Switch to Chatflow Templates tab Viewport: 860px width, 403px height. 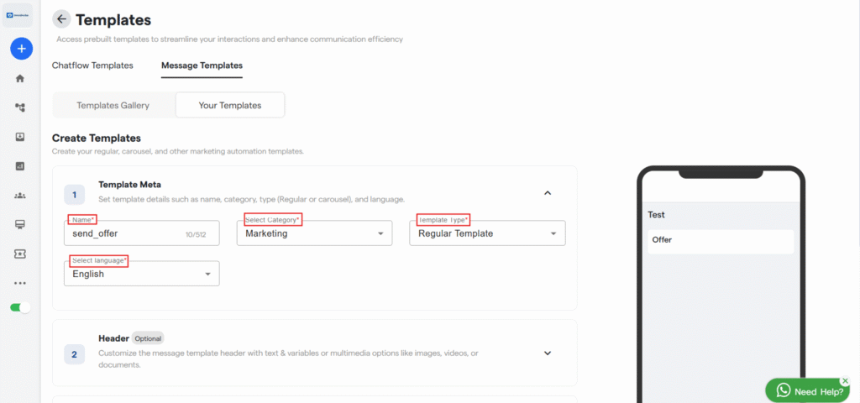[x=92, y=65]
